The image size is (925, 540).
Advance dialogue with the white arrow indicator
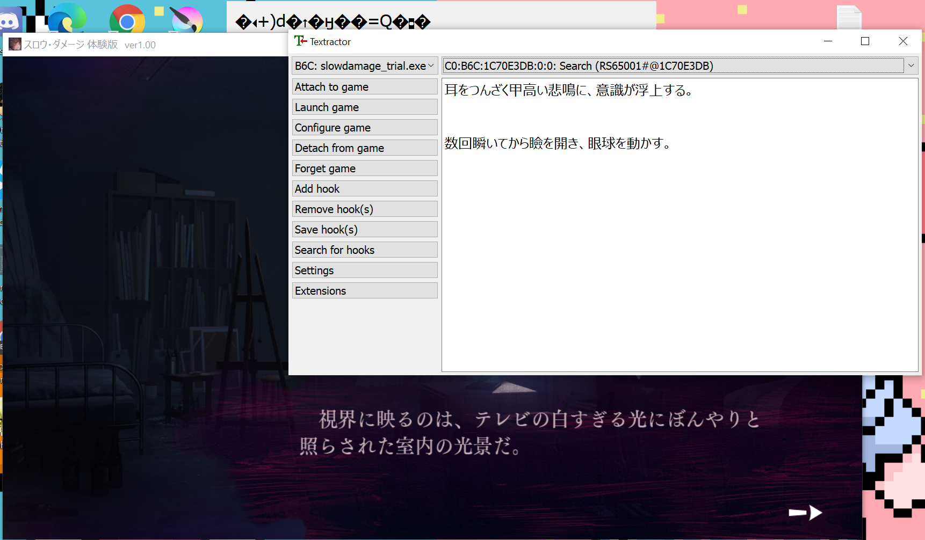coord(805,513)
